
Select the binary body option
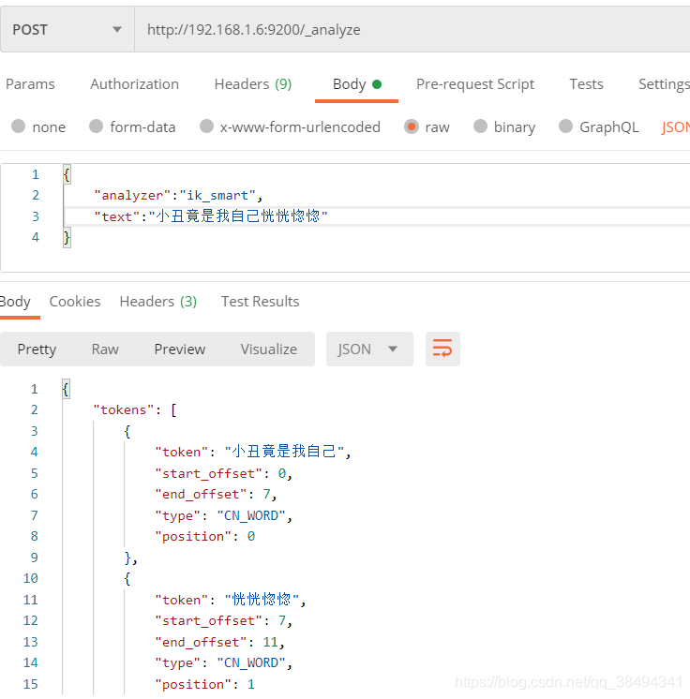[481, 127]
